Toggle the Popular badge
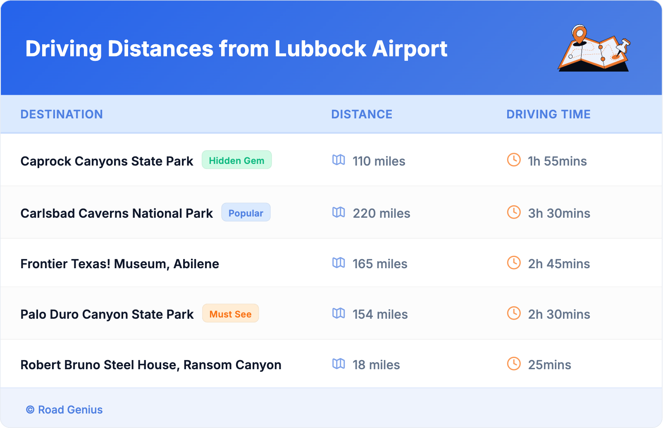The width and height of the screenshot is (663, 428). click(x=246, y=213)
